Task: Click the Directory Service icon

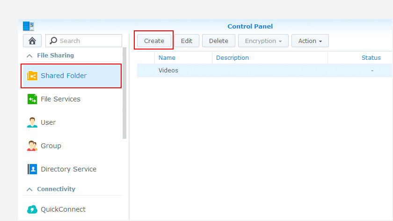Action: [x=32, y=169]
